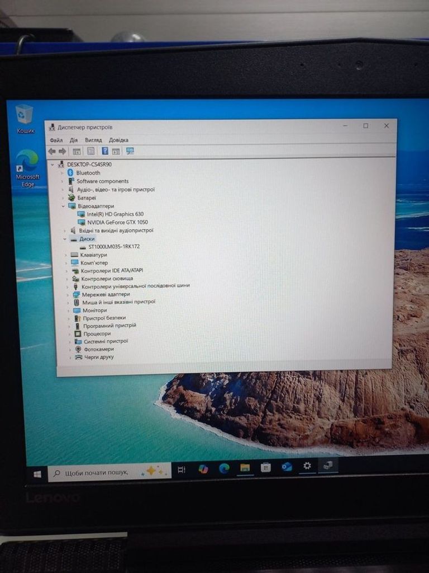Expand the Клавіатури category
The height and width of the screenshot is (573, 429).
[66, 255]
